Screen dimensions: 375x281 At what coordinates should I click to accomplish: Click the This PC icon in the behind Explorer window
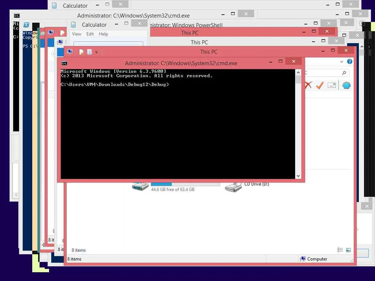[60, 42]
